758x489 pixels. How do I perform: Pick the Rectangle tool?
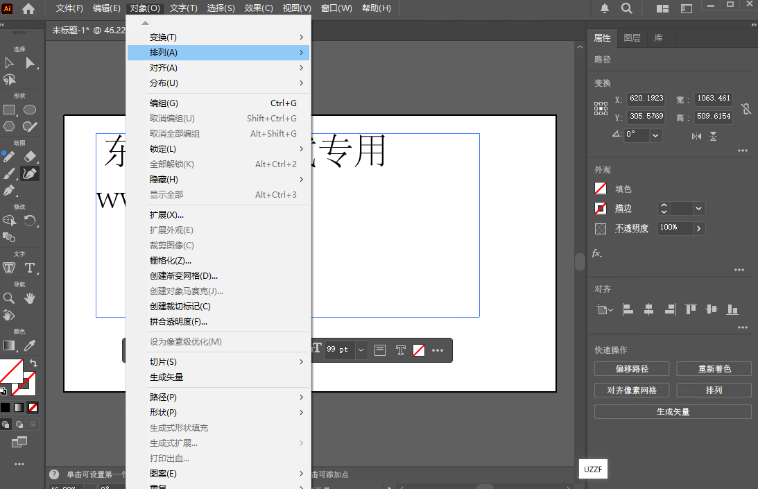click(x=9, y=109)
